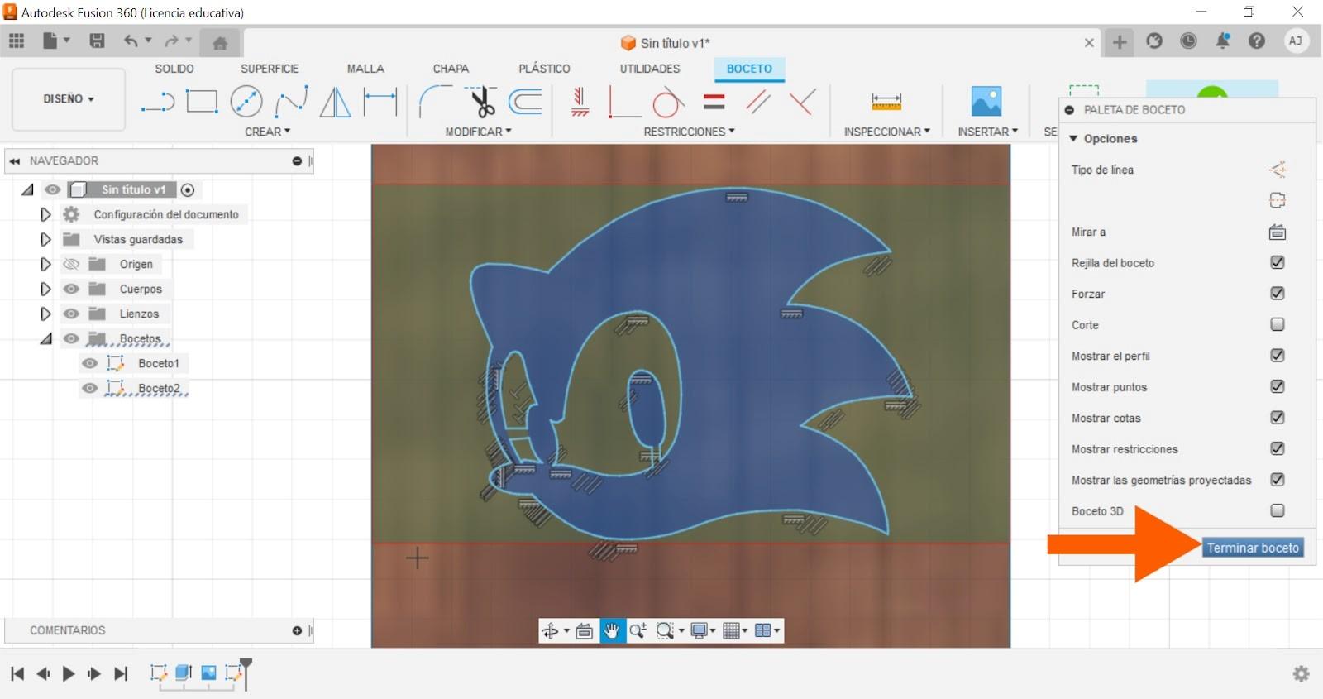Open the RESTRICCIONES dropdown menu
The image size is (1323, 699).
(x=689, y=132)
